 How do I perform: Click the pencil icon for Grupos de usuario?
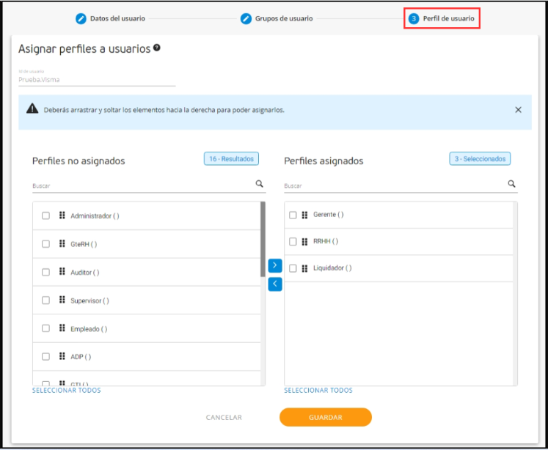click(x=246, y=18)
